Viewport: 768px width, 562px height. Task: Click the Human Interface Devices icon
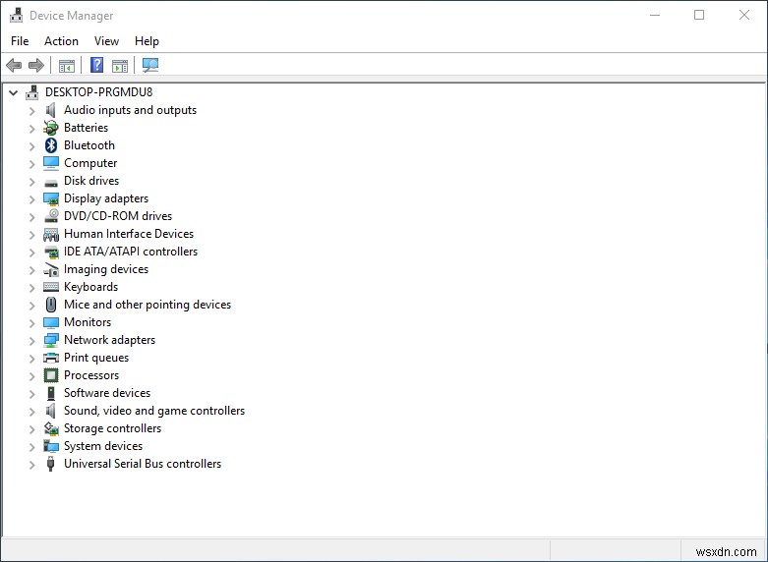pyautogui.click(x=51, y=235)
